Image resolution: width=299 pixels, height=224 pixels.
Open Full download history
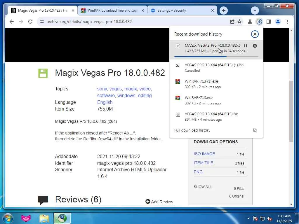point(216,130)
